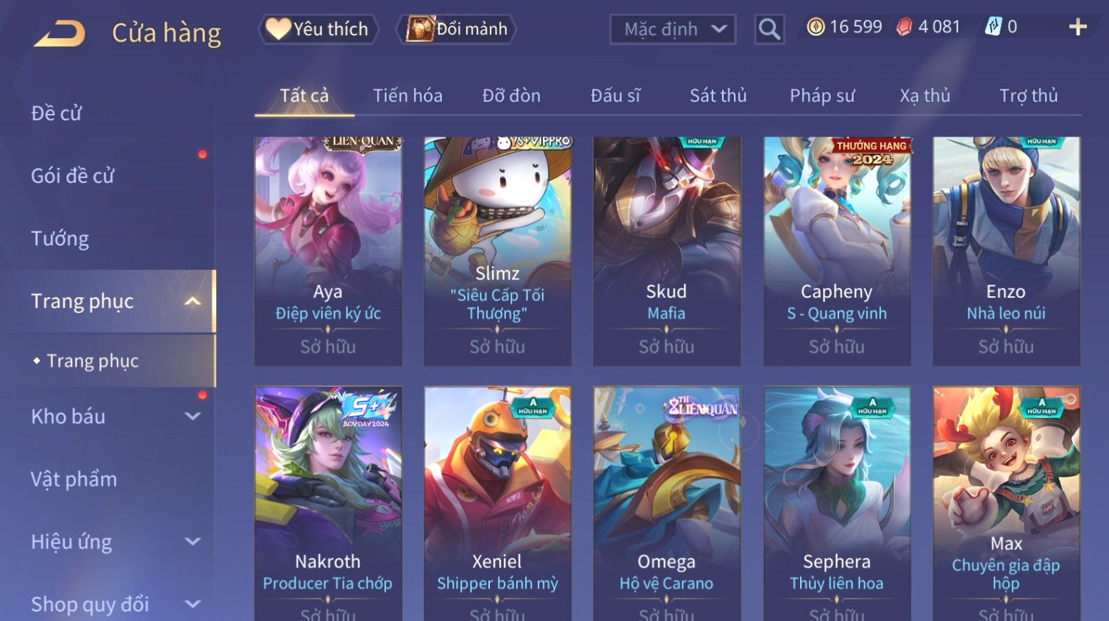Open Đổi mảnh fragment exchange
The image size is (1109, 621).
click(x=457, y=29)
